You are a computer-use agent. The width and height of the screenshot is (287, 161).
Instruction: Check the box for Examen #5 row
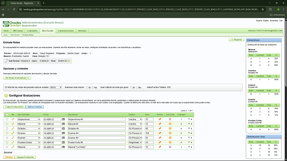coord(7,138)
